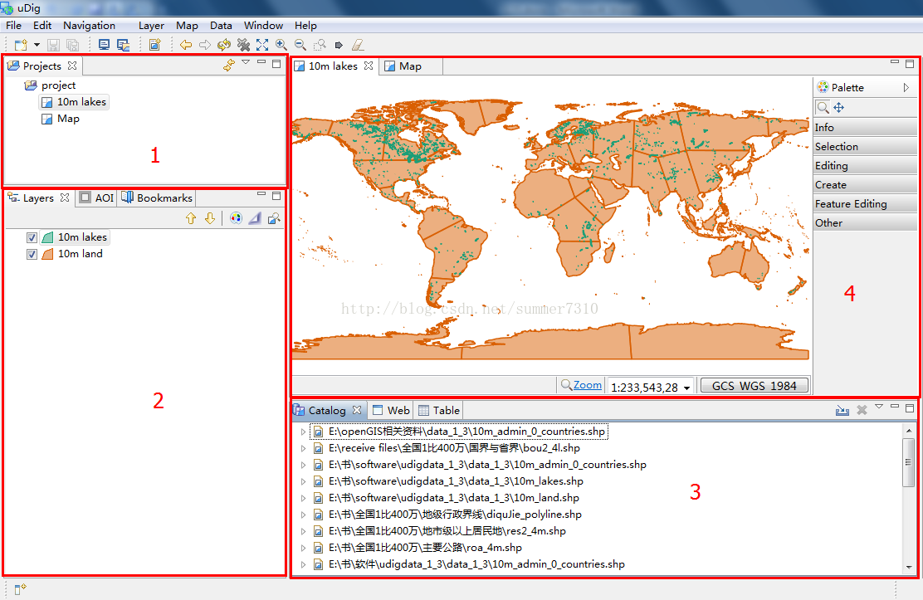Click the Save All stacked disks icon
923x600 pixels.
click(72, 45)
